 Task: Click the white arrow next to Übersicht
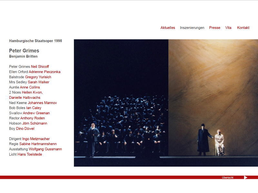246,178
